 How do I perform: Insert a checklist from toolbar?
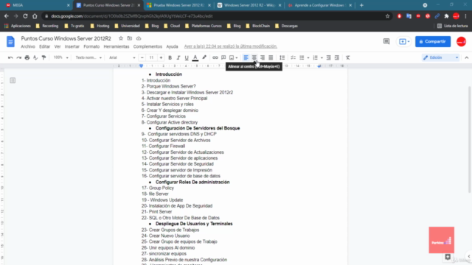[x=294, y=57]
